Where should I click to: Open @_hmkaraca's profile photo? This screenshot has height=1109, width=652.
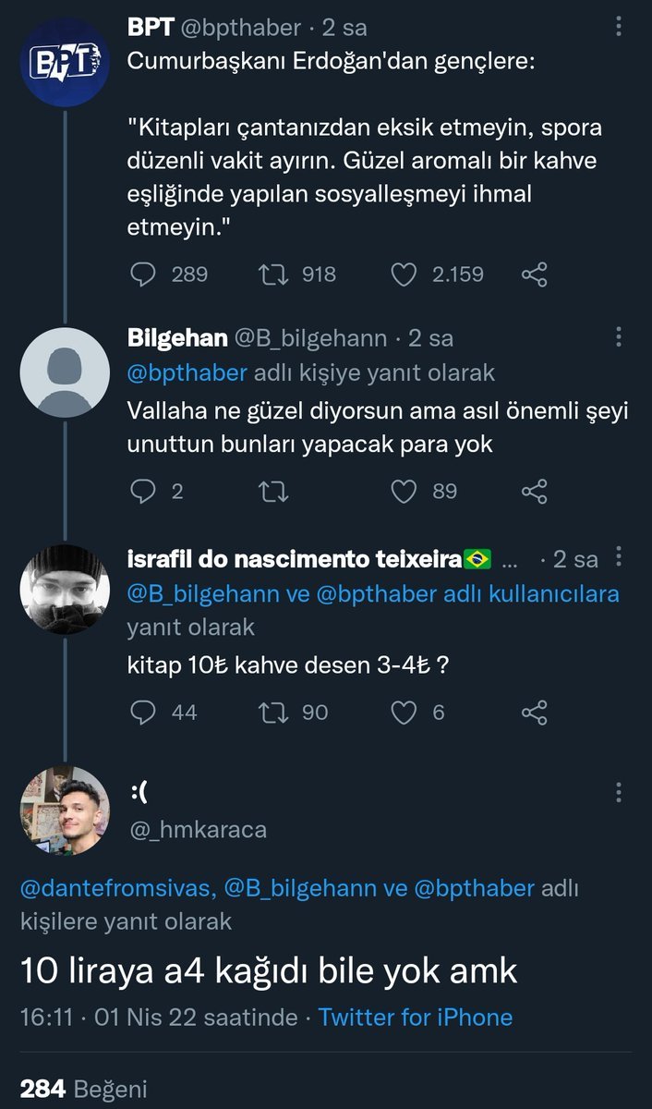pyautogui.click(x=65, y=811)
